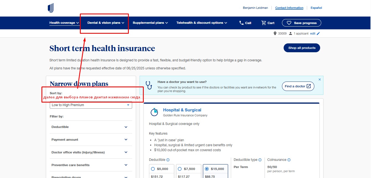Open the Dental & vision plans menu
Screen dimensions: 371x178
click(x=106, y=23)
